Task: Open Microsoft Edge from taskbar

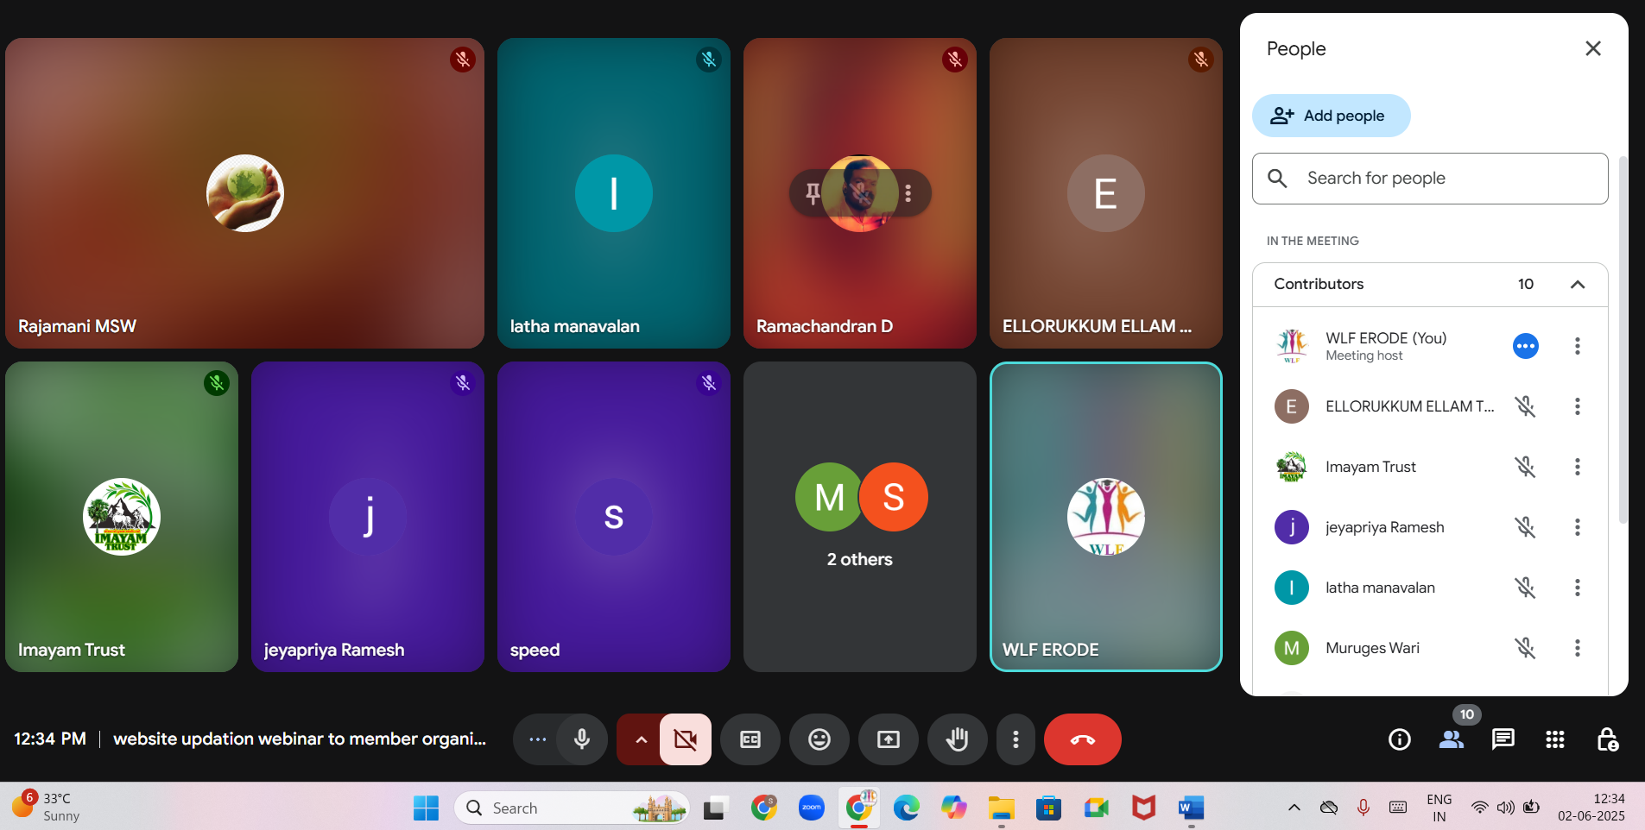Action: coord(906,808)
